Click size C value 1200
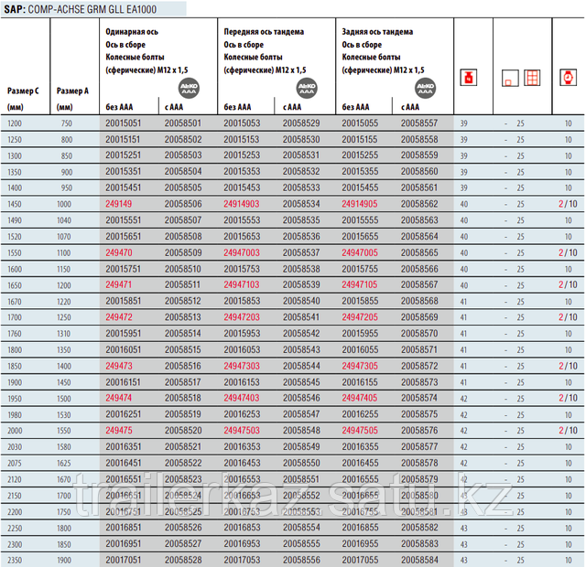 pyautogui.click(x=15, y=123)
